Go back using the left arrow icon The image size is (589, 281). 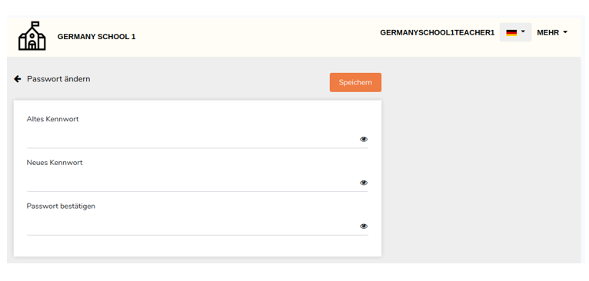click(17, 79)
